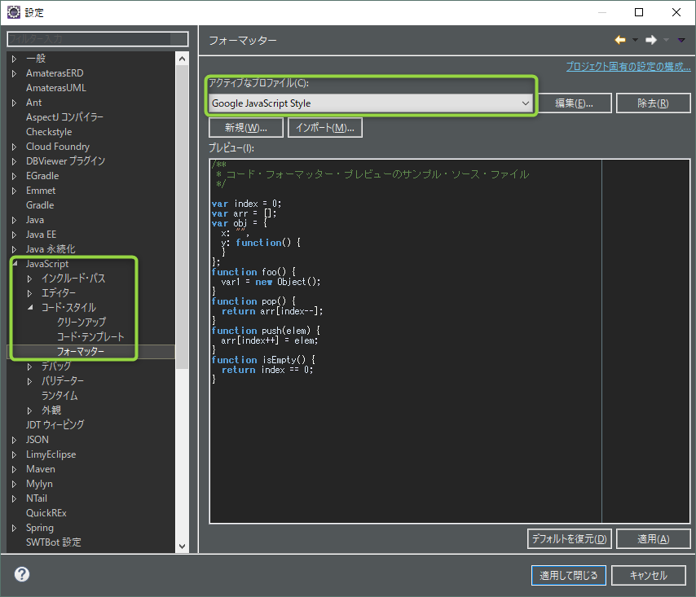Expand the Java EE tree node
This screenshot has height=597, width=696.
[x=14, y=235]
